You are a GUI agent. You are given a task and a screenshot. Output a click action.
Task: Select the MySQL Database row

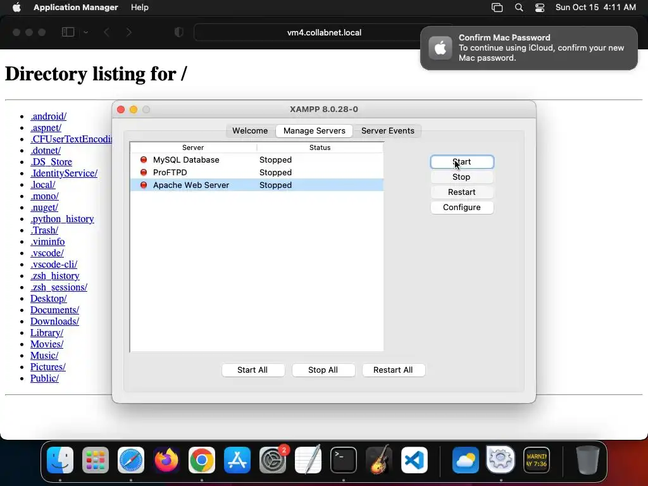[x=257, y=159]
